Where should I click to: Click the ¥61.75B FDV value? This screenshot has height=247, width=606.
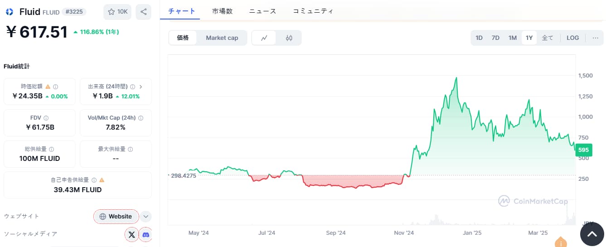[40, 127]
